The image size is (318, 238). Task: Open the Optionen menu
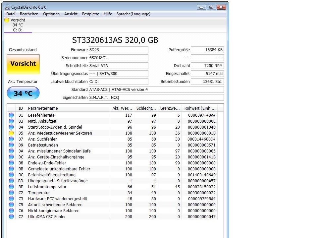(51, 14)
